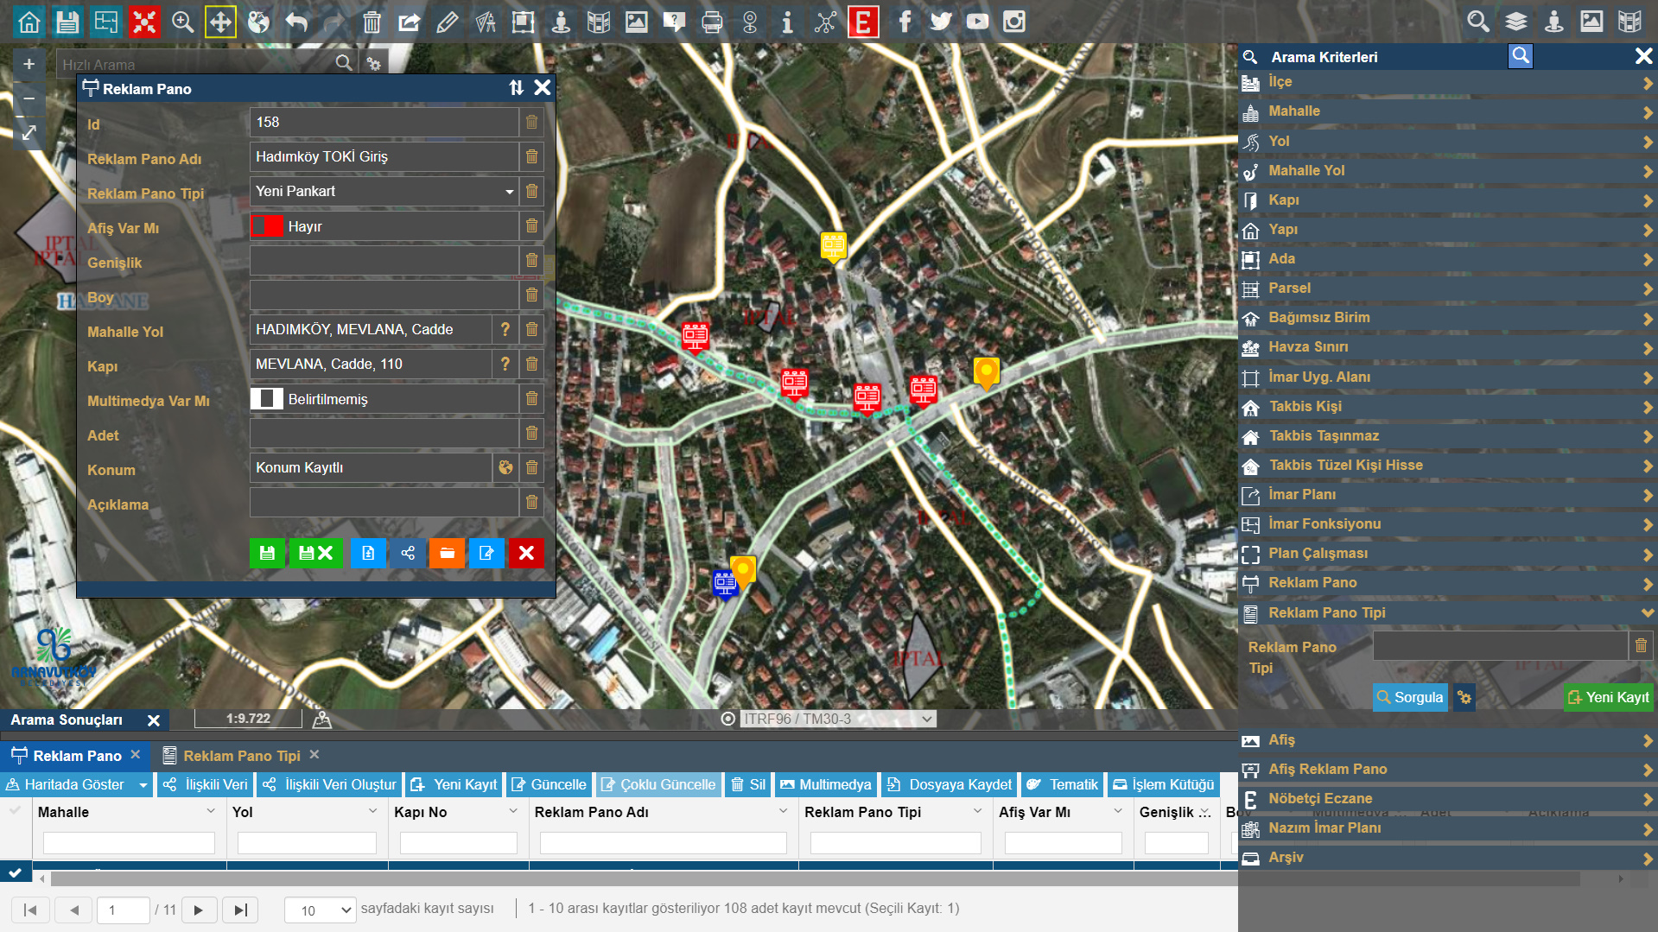
Task: Click Dosyaya Kaydet in results toolbar
Action: pyautogui.click(x=950, y=784)
